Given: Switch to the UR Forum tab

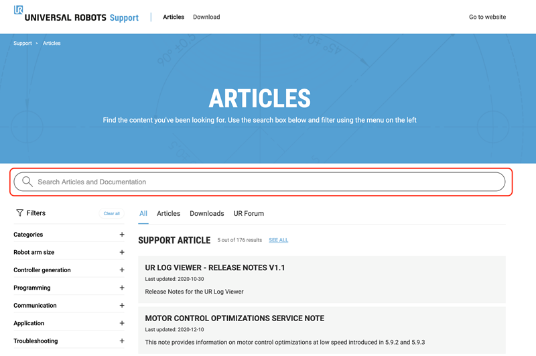Looking at the screenshot, I should [x=249, y=213].
